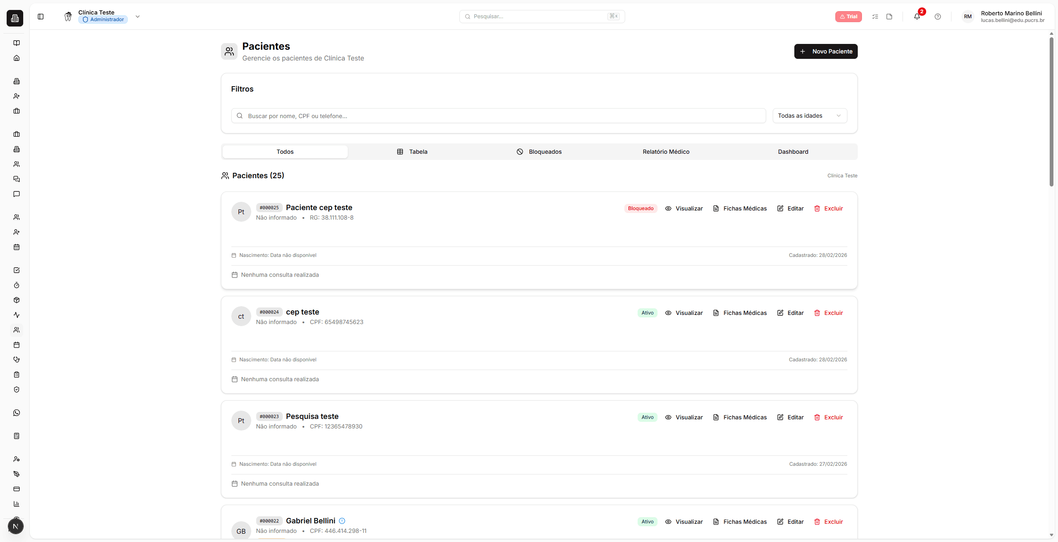
Task: Click the home icon in sidebar
Action: (17, 58)
